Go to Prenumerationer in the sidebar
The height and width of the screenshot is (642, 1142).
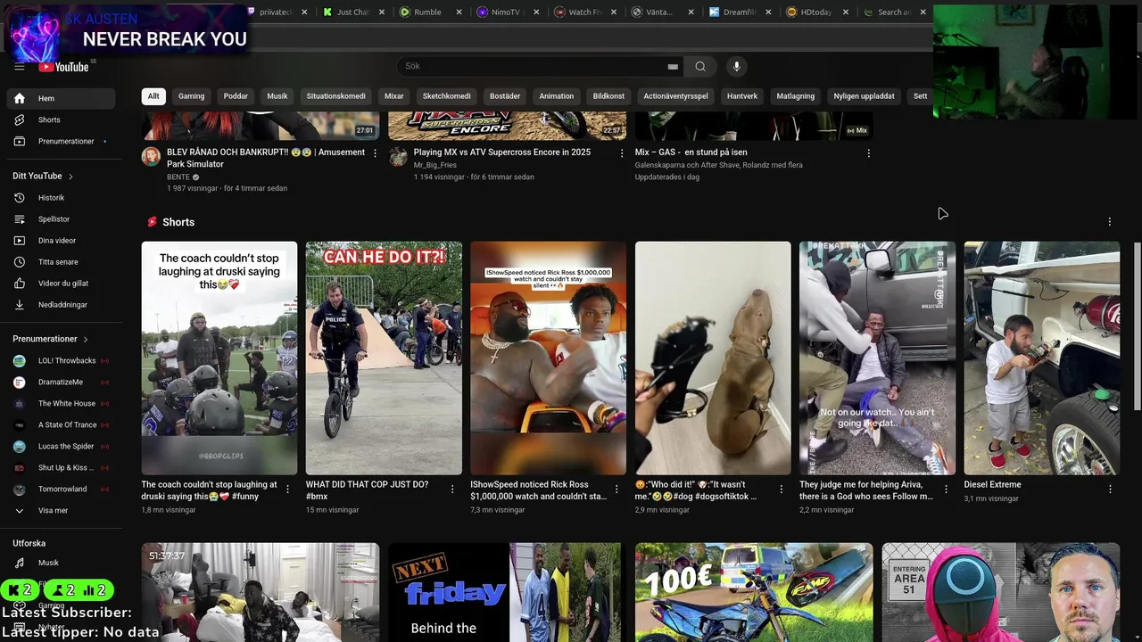[x=60, y=141]
